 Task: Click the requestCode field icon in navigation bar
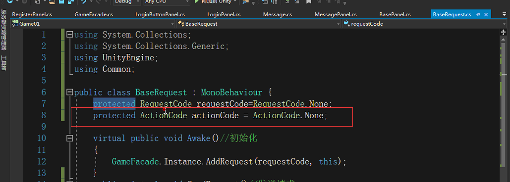click(x=347, y=24)
